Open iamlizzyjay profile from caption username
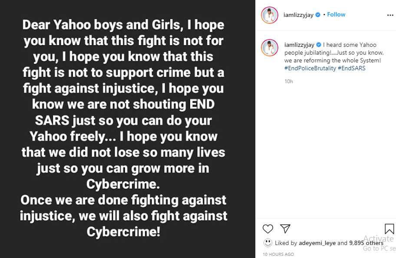The image size is (396, 258). [299, 45]
